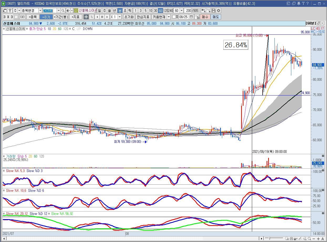Click the add line indicator icon
Screen dimensions: 327x242
coord(209,11)
